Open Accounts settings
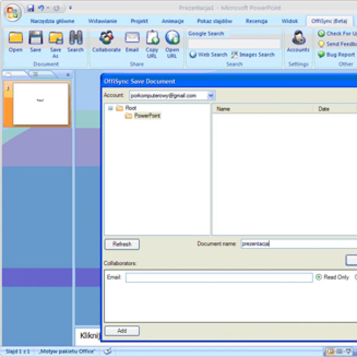The height and width of the screenshot is (357, 357). pos(298,41)
